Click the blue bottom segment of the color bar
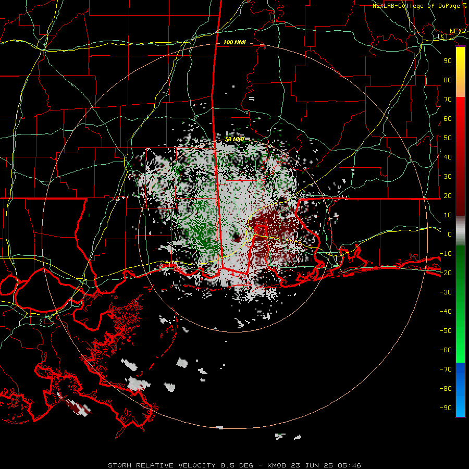 click(x=460, y=390)
